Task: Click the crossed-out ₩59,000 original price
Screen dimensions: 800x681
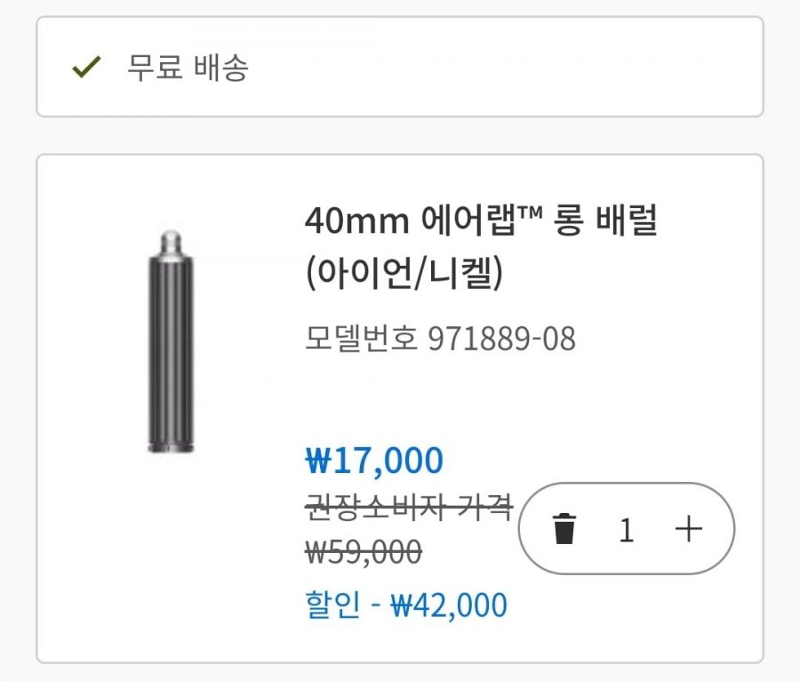Action: 364,552
